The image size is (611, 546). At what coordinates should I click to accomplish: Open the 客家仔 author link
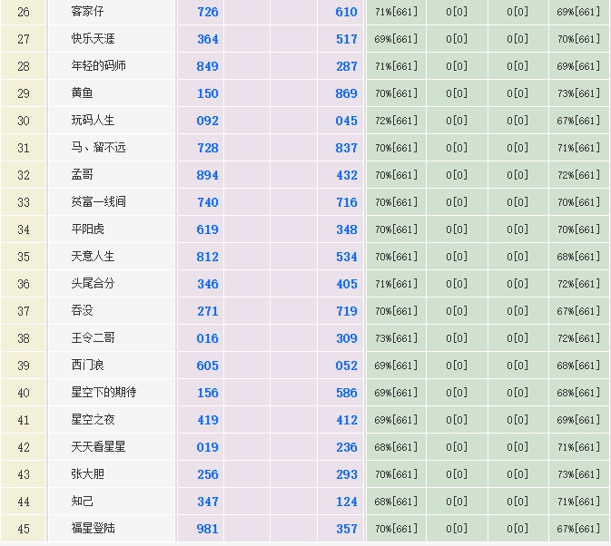pos(87,12)
